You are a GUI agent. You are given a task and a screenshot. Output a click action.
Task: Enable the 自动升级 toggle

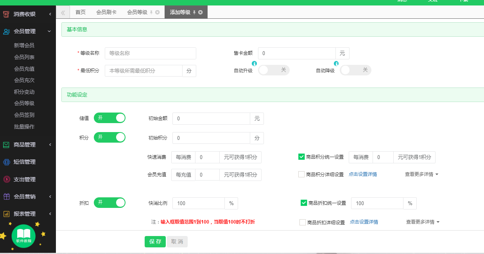pyautogui.click(x=274, y=70)
